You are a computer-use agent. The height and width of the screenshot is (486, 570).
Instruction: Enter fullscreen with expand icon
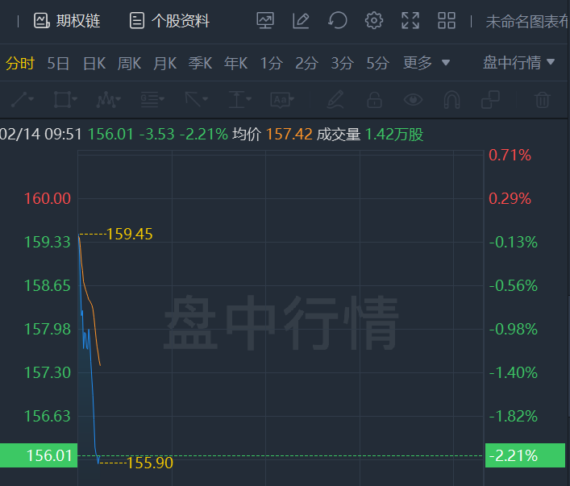(x=410, y=21)
